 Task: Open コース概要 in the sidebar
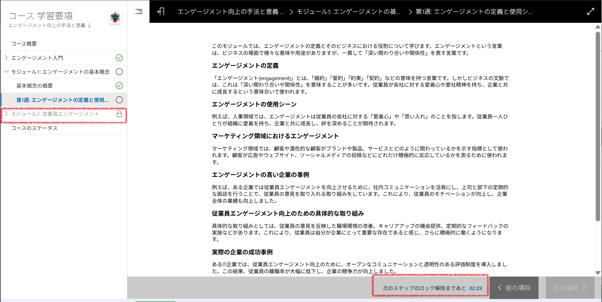[x=24, y=44]
